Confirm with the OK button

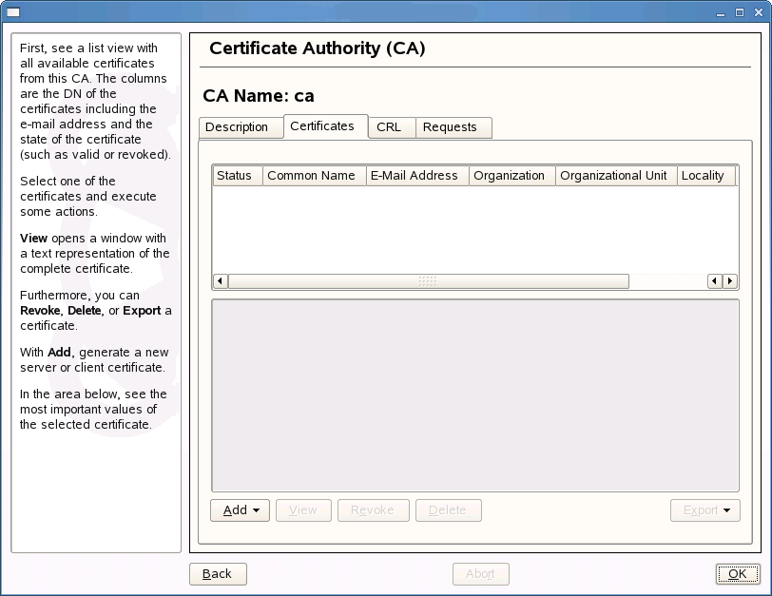[x=737, y=573]
